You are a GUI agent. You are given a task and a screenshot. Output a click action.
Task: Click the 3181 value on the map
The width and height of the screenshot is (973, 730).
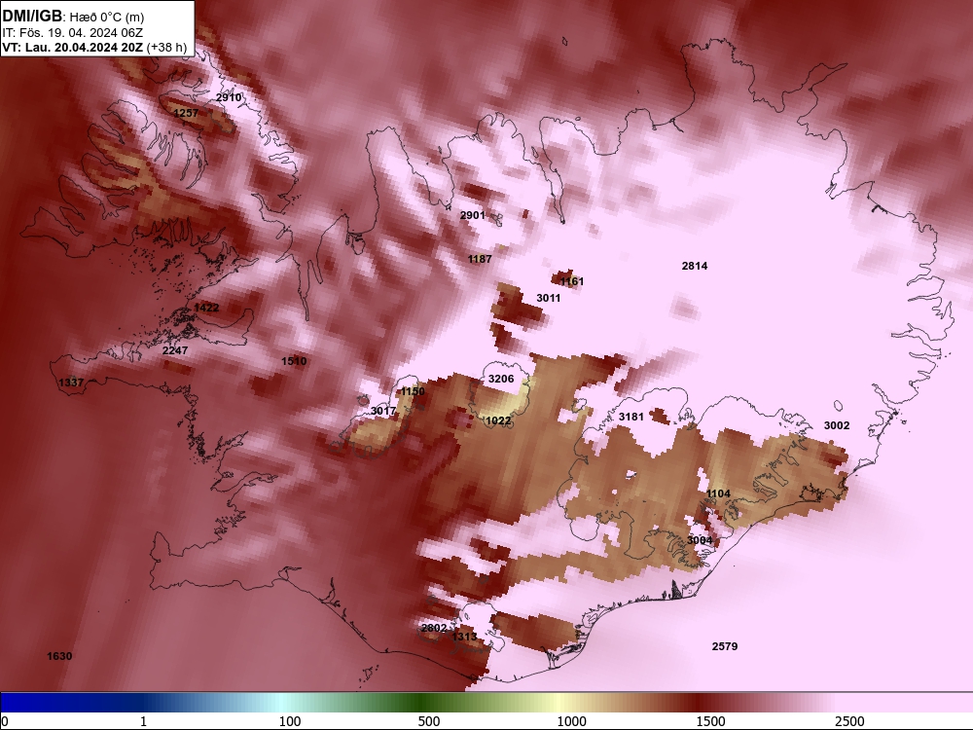(631, 417)
